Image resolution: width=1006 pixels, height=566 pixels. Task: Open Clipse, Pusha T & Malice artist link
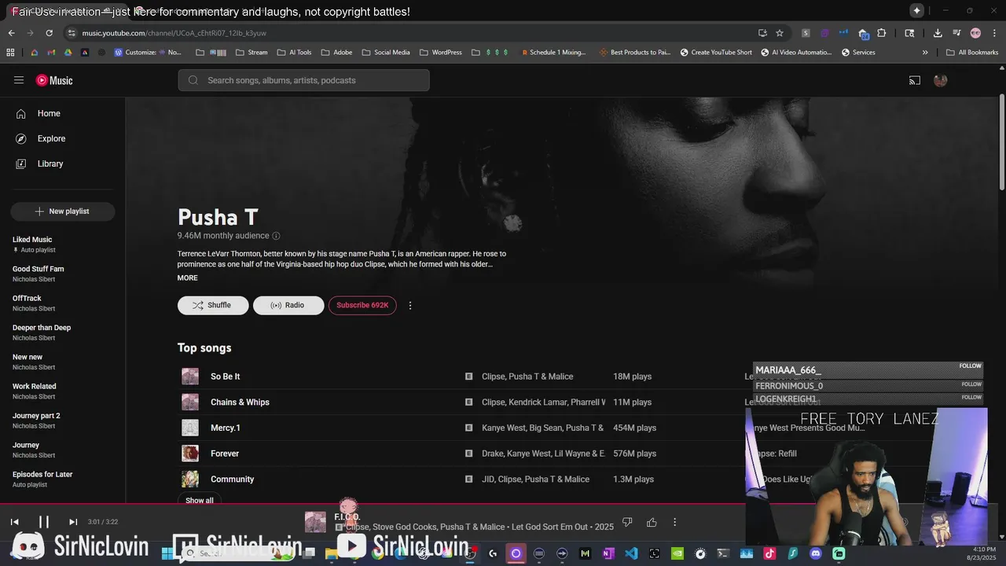(x=527, y=377)
